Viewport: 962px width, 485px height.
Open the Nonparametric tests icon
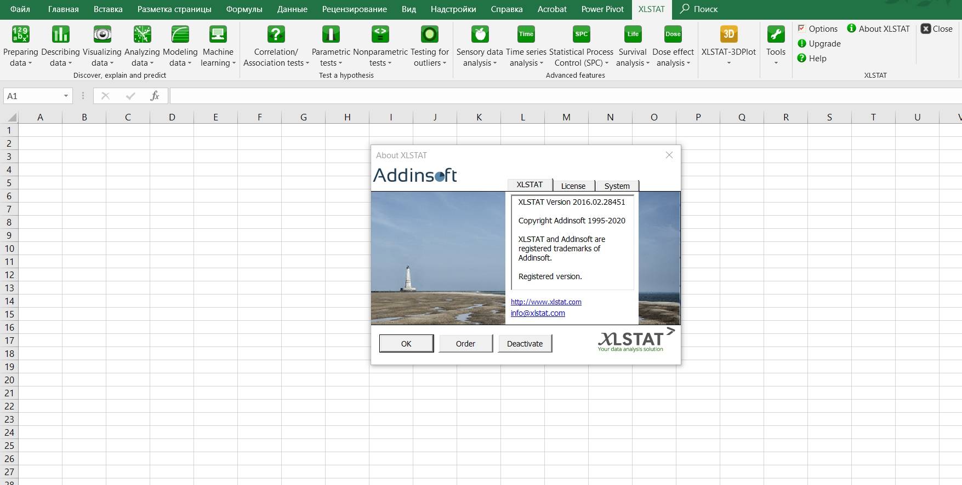380,34
